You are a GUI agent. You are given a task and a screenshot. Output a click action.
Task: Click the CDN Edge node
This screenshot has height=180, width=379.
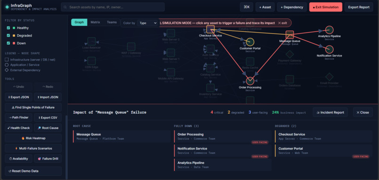[92, 61]
